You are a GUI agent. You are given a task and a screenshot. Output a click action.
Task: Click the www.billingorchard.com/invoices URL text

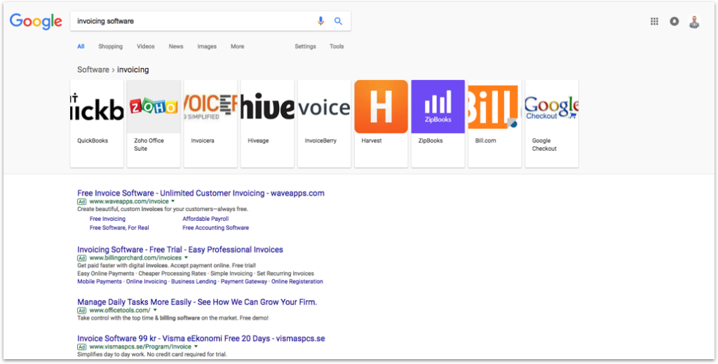[x=135, y=258]
